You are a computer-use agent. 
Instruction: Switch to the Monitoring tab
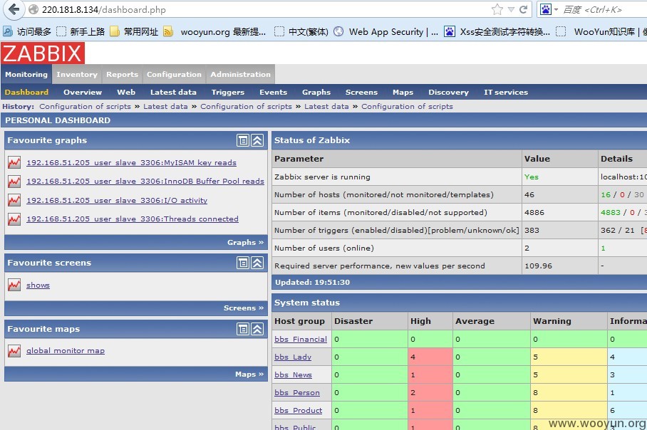26,74
